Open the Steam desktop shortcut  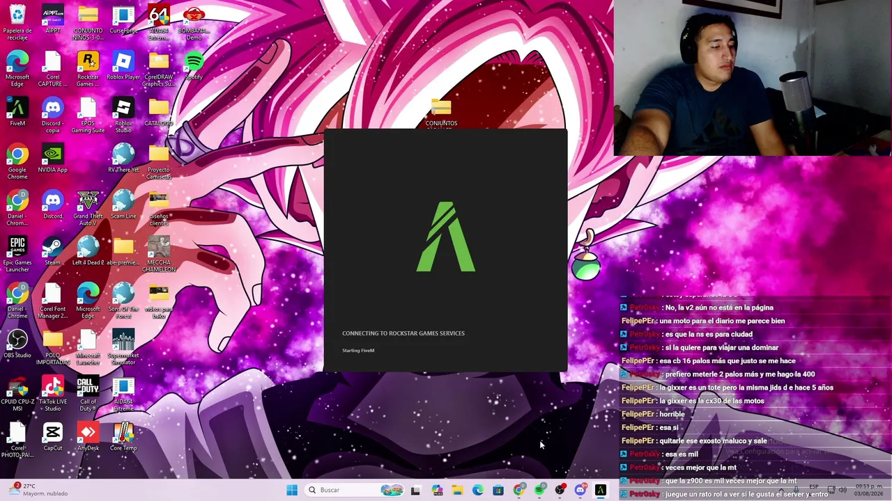53,251
